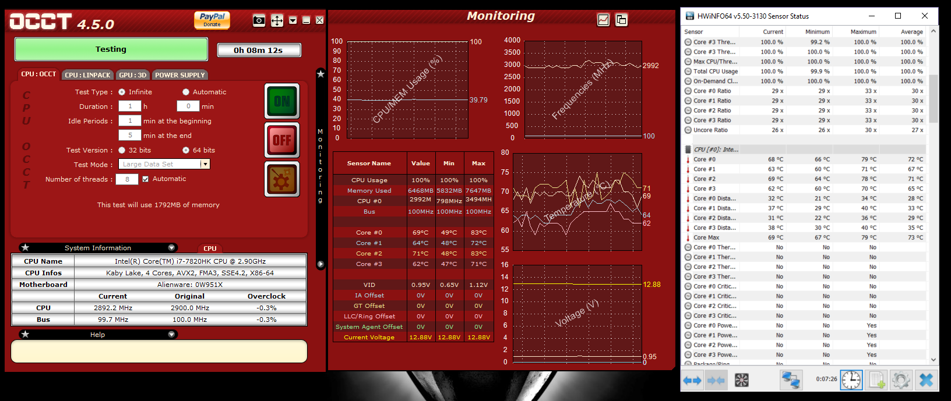951x401 pixels.
Task: Open HWiNFO sensor settings gear
Action: coord(901,381)
